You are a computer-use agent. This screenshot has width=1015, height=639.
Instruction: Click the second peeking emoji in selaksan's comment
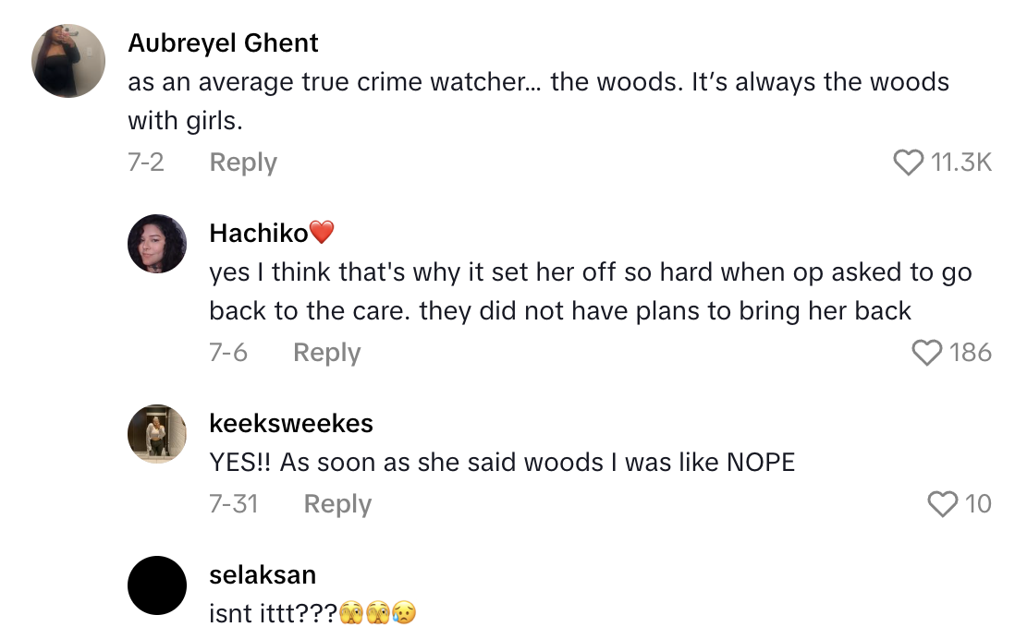tap(380, 611)
